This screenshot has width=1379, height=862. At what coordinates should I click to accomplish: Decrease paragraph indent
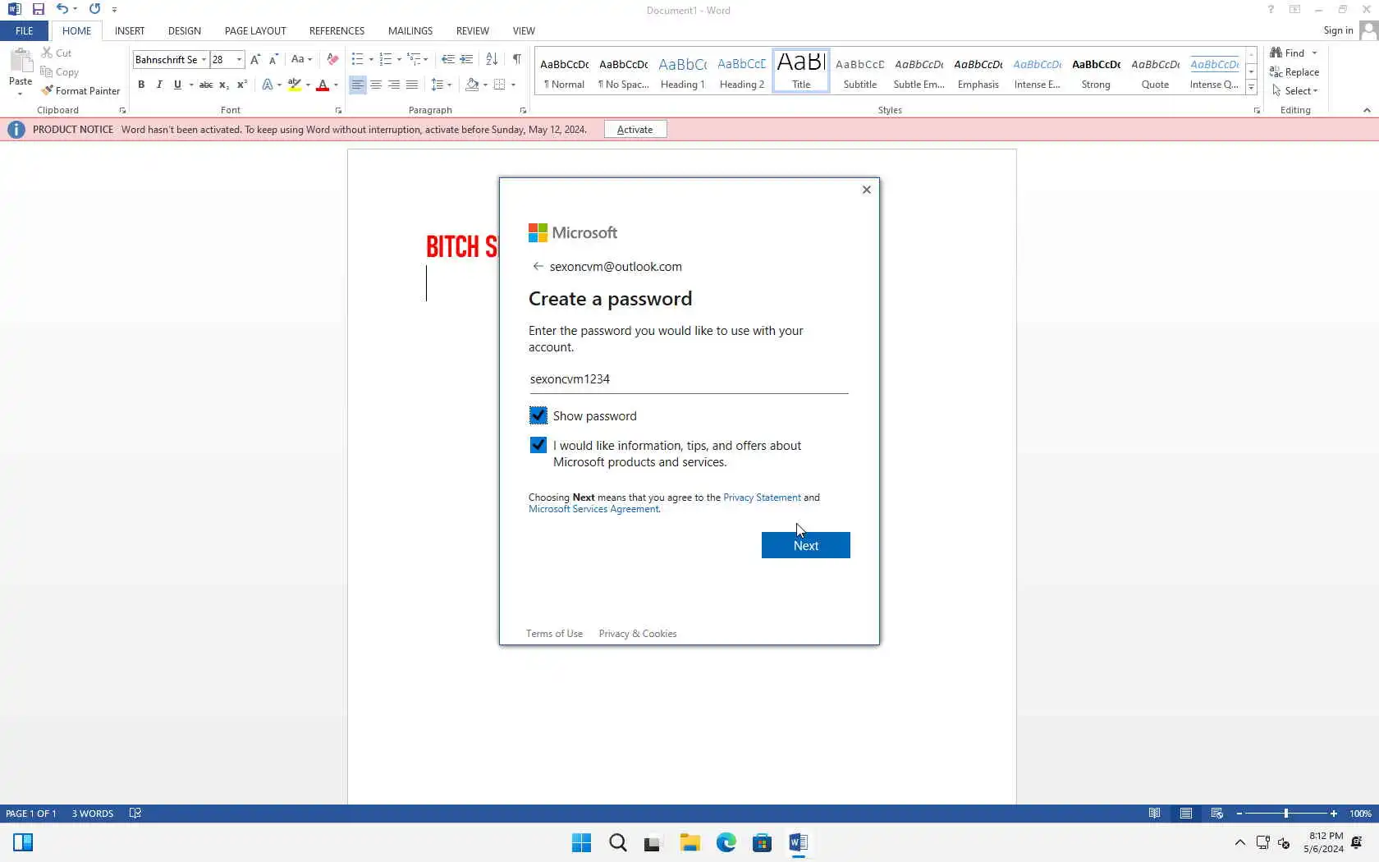coord(447,59)
